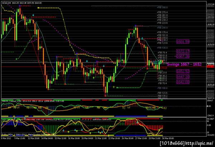This screenshot has width=215, height=147.
Task: Select the +FIB 276.4 level label
Action: pyautogui.click(x=162, y=12)
